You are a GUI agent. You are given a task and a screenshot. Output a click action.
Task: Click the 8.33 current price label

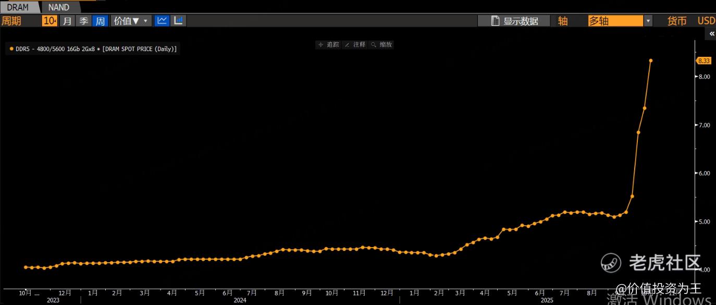(x=703, y=61)
